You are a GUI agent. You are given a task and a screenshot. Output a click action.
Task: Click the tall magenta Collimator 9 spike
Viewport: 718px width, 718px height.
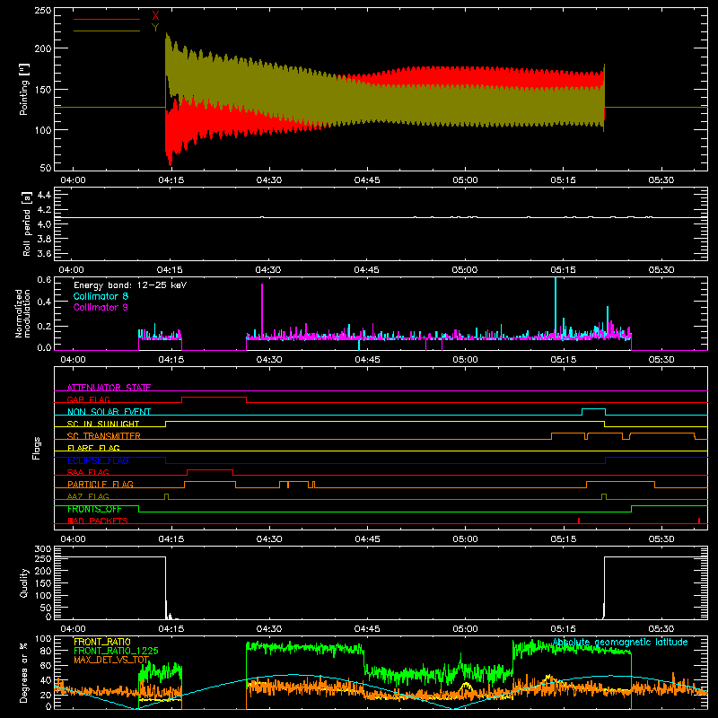[262, 311]
